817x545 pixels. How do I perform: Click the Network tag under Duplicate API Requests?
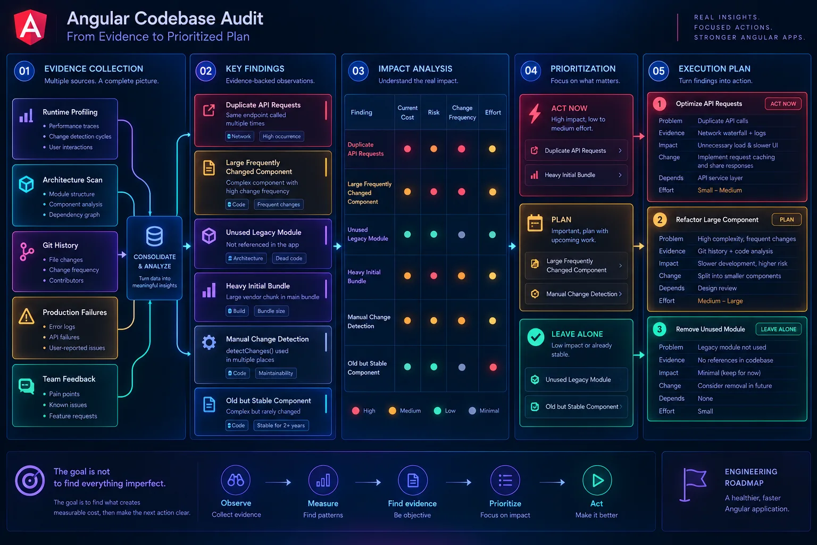(239, 136)
